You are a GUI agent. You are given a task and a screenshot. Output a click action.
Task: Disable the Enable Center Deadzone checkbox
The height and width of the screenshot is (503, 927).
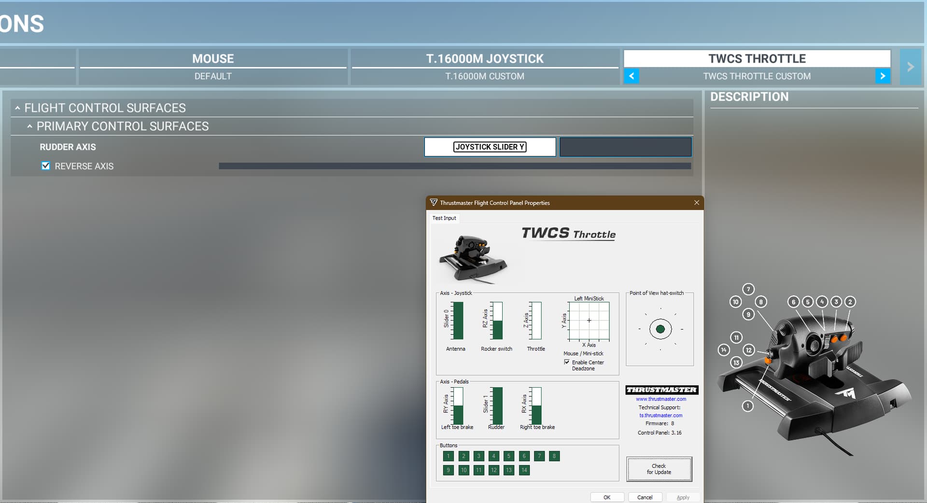pos(567,362)
